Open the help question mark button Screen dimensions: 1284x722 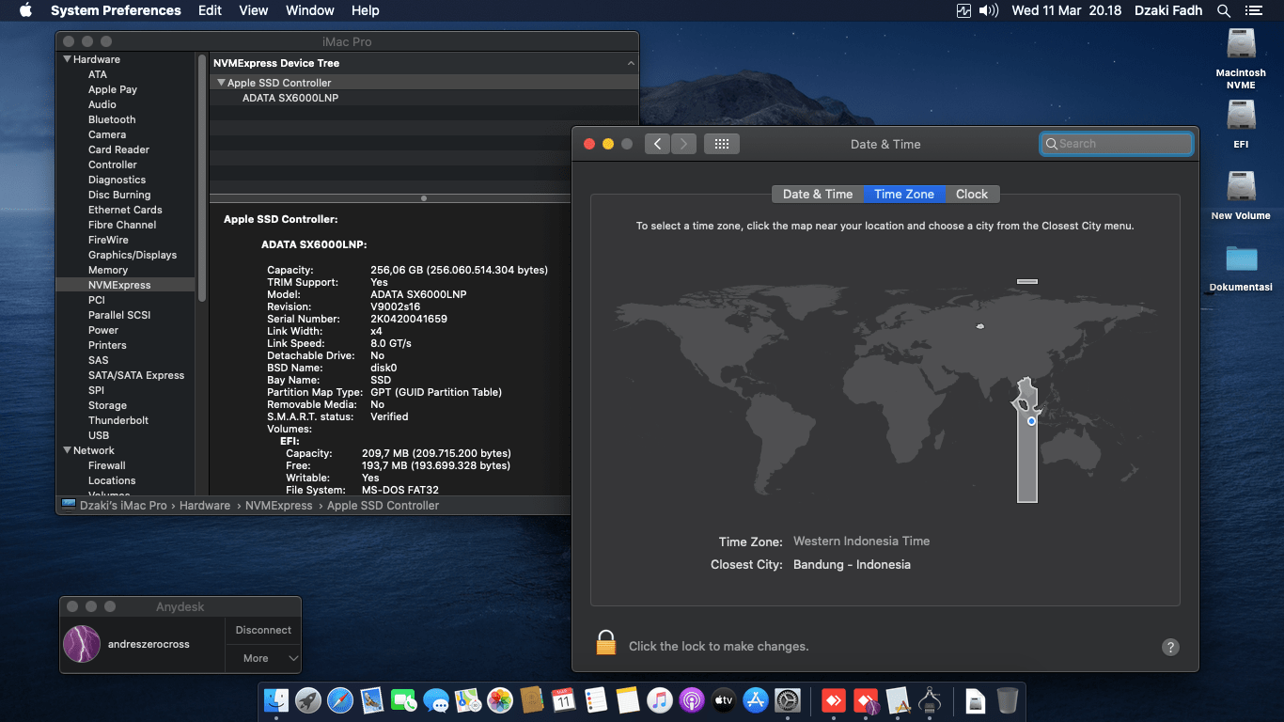(x=1170, y=647)
